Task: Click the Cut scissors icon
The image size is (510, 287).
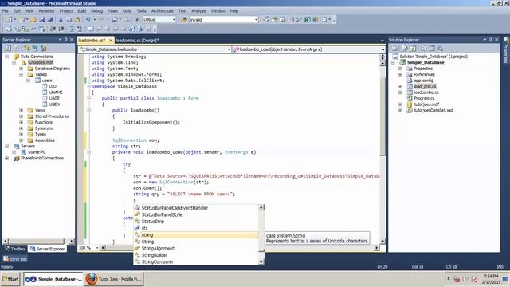Action: point(61,19)
